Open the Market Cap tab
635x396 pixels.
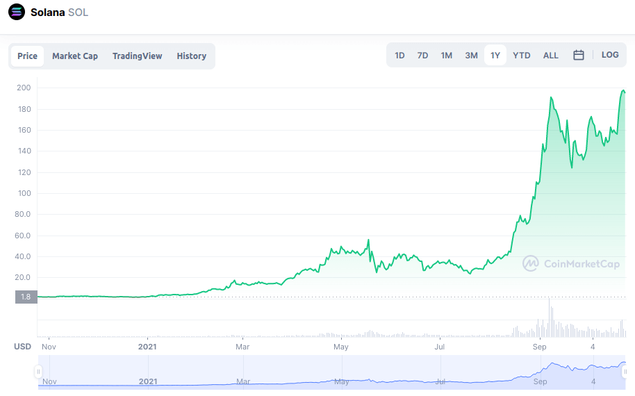75,56
